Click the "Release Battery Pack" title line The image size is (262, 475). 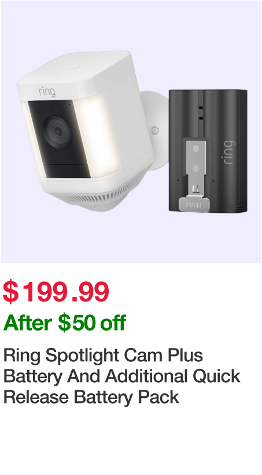91,397
